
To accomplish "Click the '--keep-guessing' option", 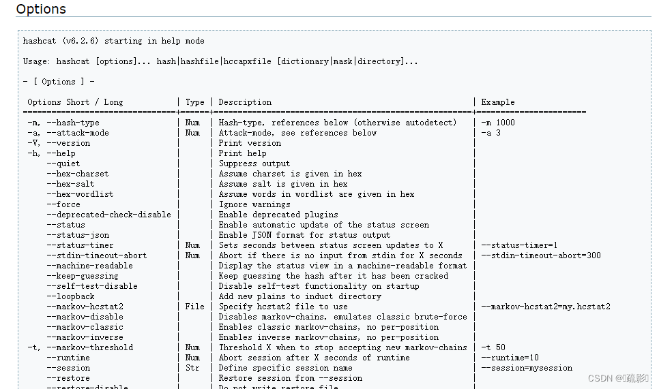I will pos(83,276).
